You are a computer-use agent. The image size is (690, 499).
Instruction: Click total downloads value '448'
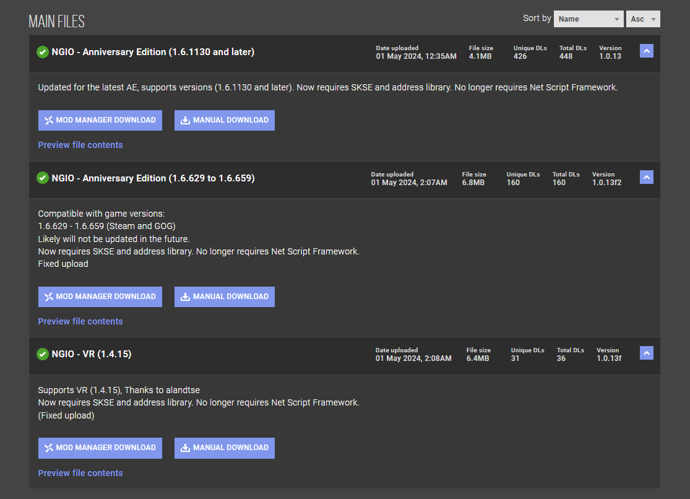coord(566,56)
